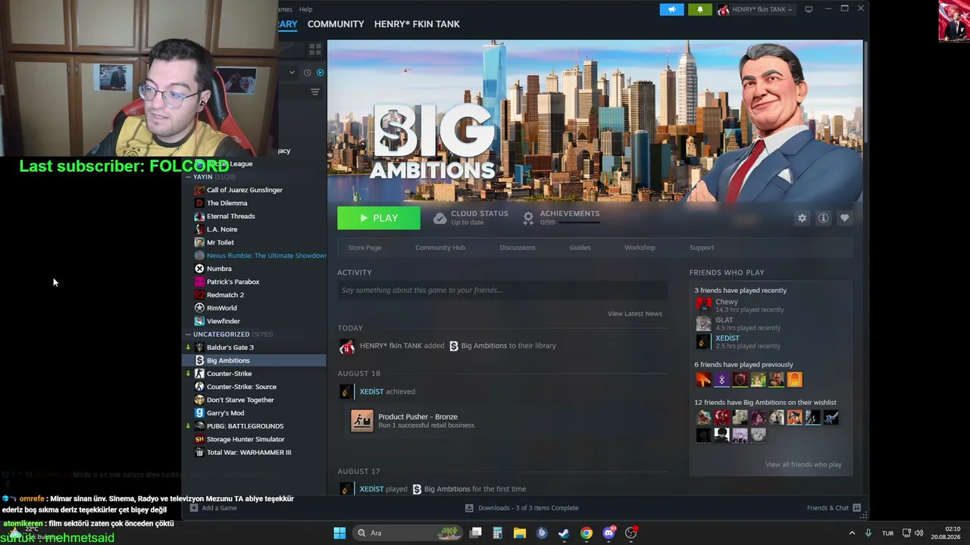The height and width of the screenshot is (545, 970).
Task: Collapse the YAYIN collection
Action: [x=188, y=177]
